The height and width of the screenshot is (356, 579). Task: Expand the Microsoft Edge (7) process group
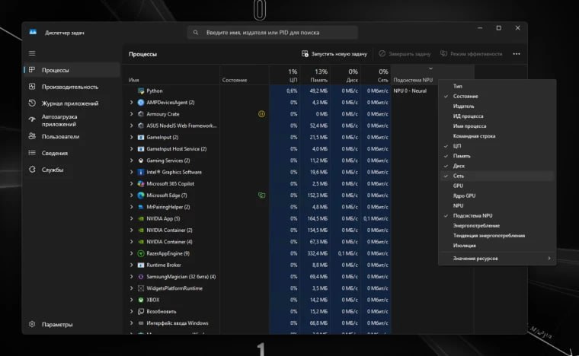point(132,195)
